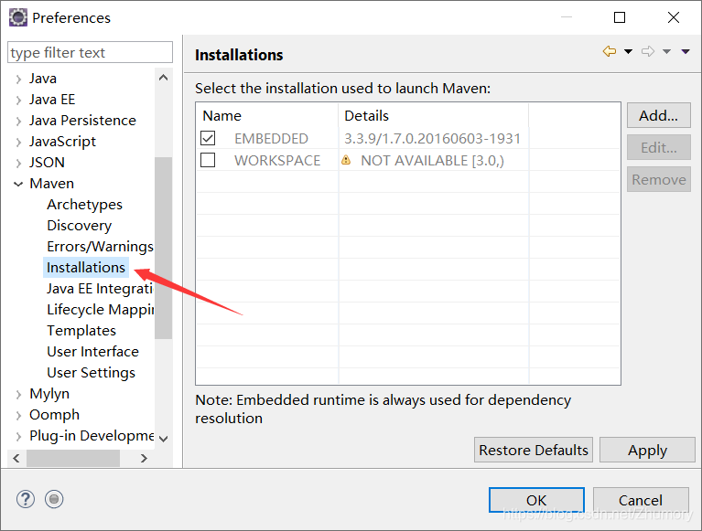
Task: Click the Add... button
Action: click(x=659, y=115)
